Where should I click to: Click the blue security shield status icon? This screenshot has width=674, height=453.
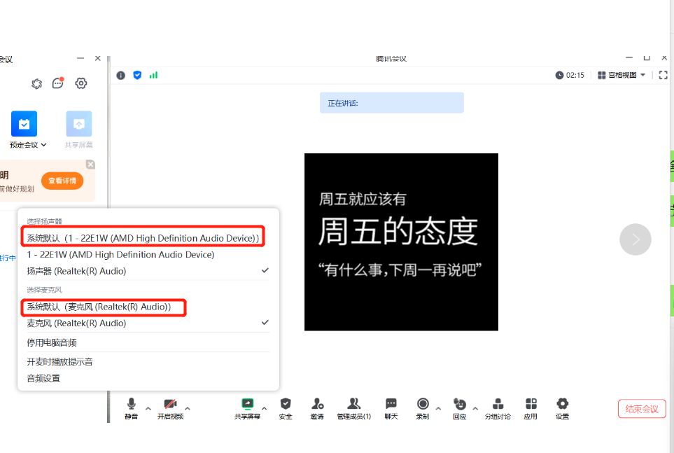click(x=137, y=76)
